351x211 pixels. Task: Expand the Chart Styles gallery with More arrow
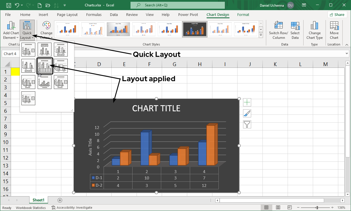click(261, 35)
